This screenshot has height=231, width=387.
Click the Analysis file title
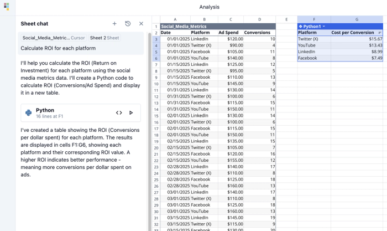pos(210,7)
